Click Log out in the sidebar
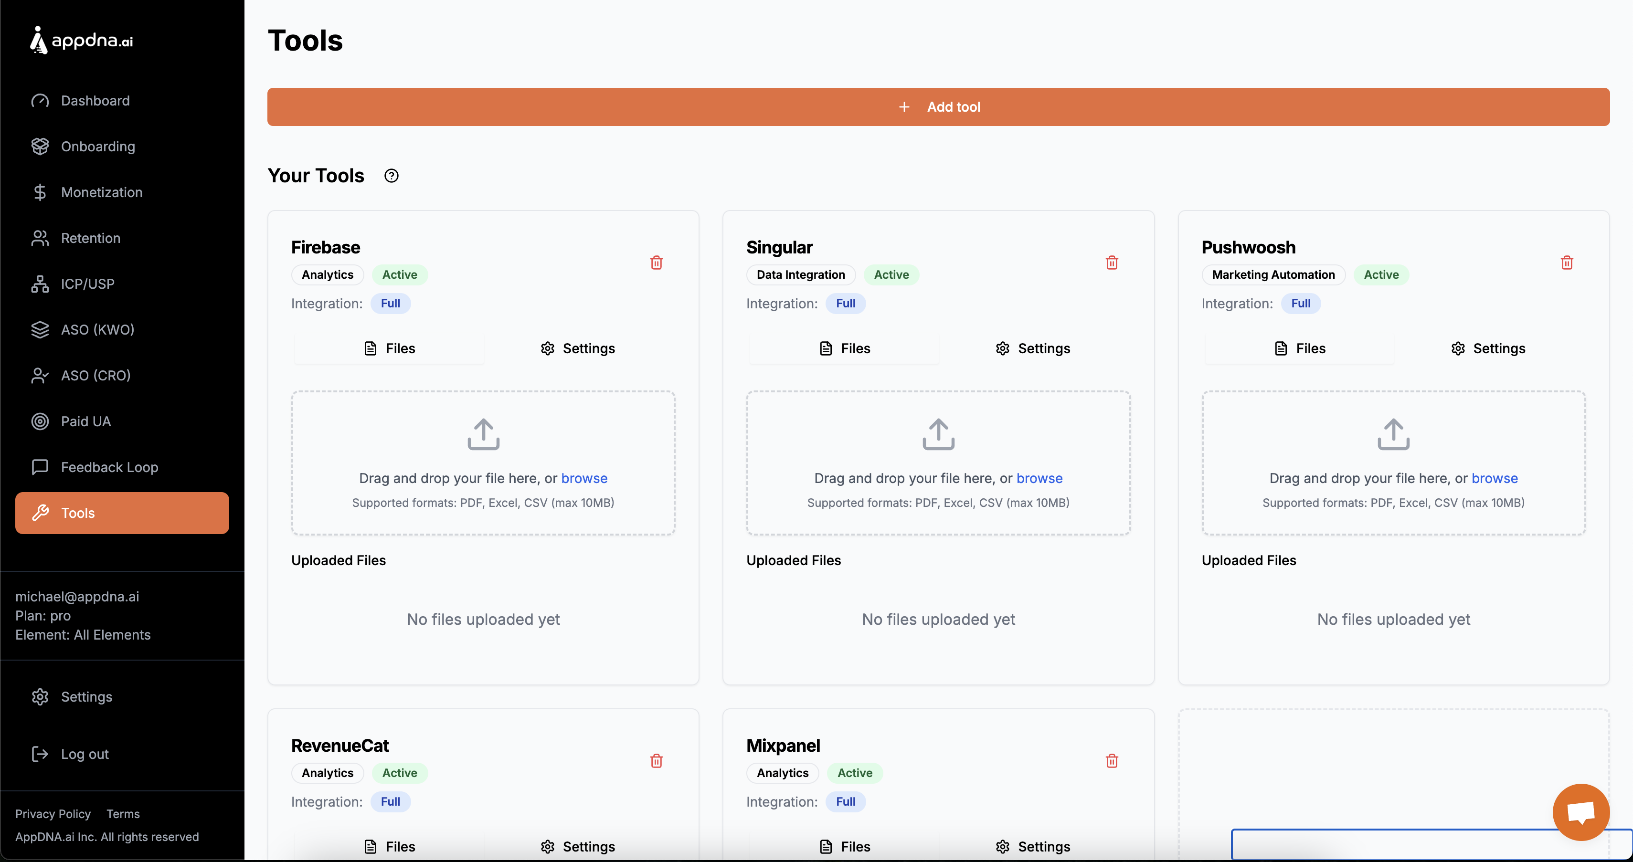 tap(85, 754)
